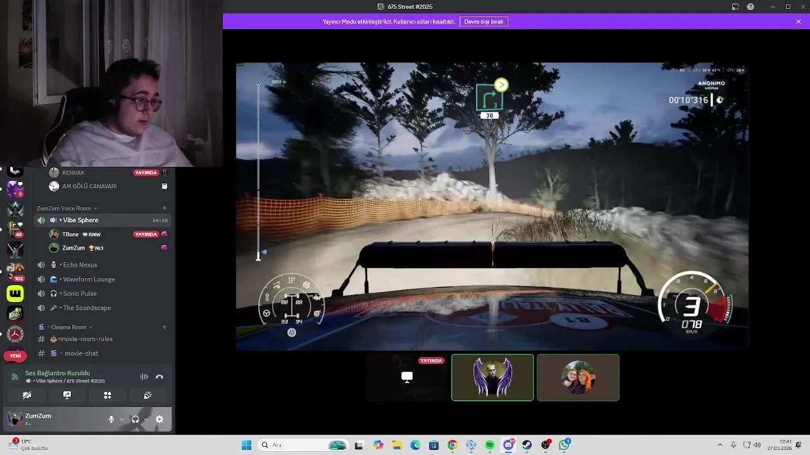Open Microsoft Edge from taskbar
The width and height of the screenshot is (810, 455).
coord(415,445)
